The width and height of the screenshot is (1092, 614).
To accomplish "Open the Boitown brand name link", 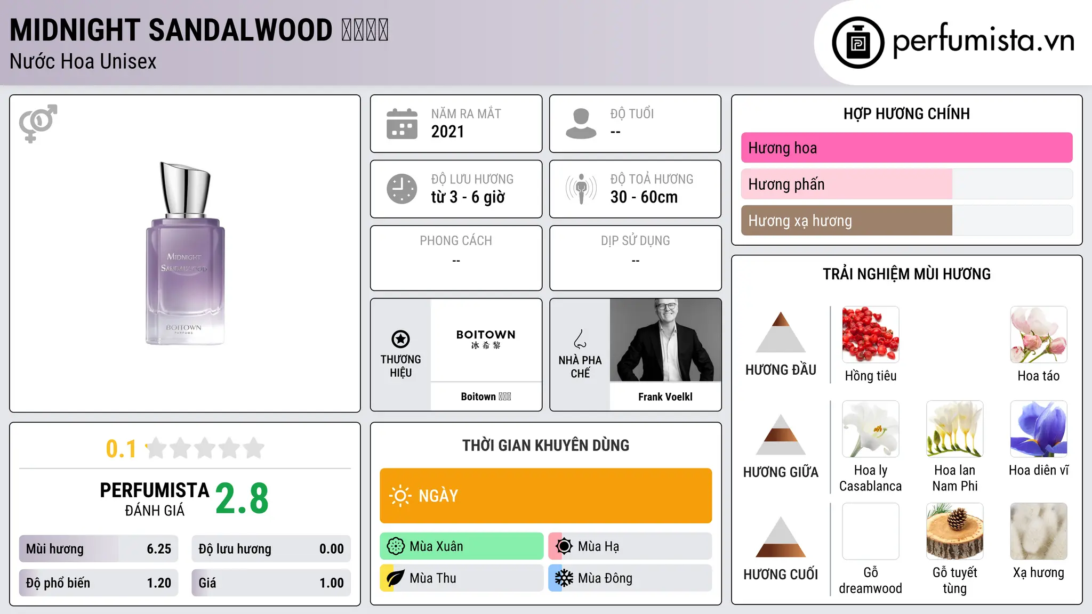I will pyautogui.click(x=486, y=397).
